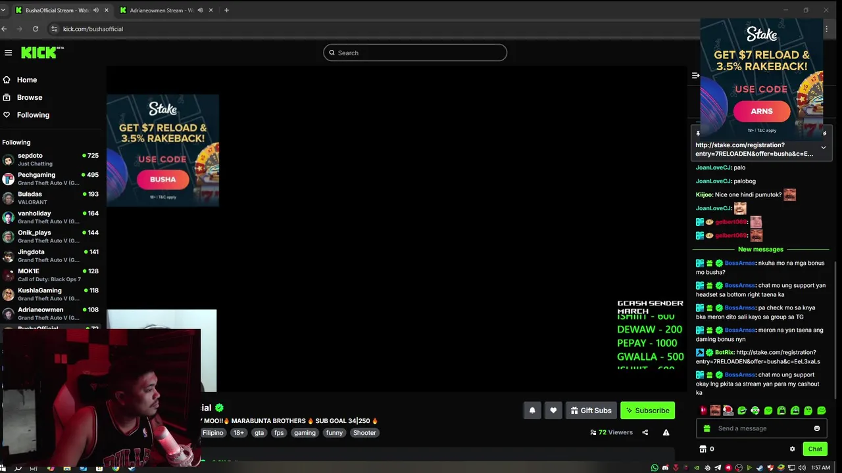Screen dimensions: 842x473
Task: Click the Gift Subs button
Action: click(x=591, y=411)
